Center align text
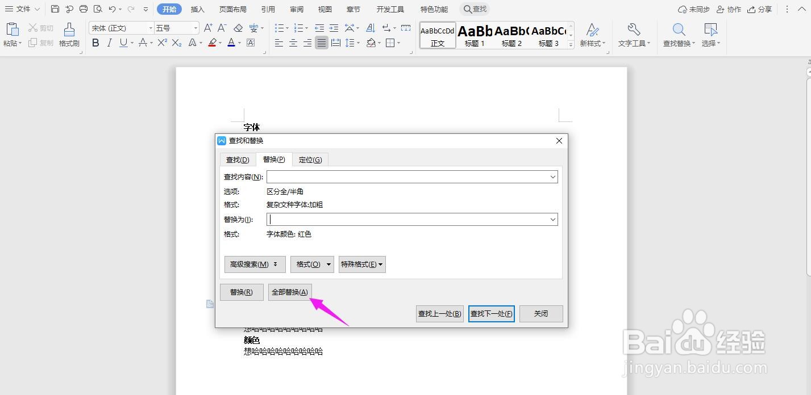Viewport: 811px width, 395px height. click(293, 43)
